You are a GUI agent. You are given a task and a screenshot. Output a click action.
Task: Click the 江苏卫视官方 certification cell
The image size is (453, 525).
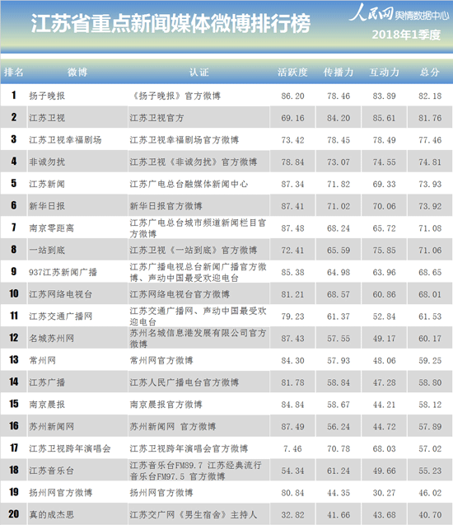[198, 118]
